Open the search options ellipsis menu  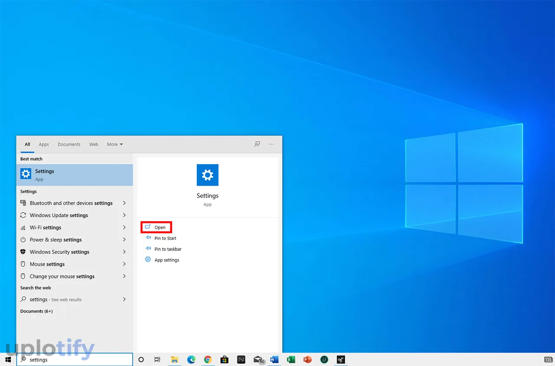pyautogui.click(x=271, y=144)
